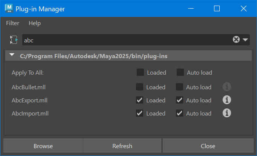Clear the search text with the X icon
This screenshot has height=156, width=257.
(x=236, y=39)
